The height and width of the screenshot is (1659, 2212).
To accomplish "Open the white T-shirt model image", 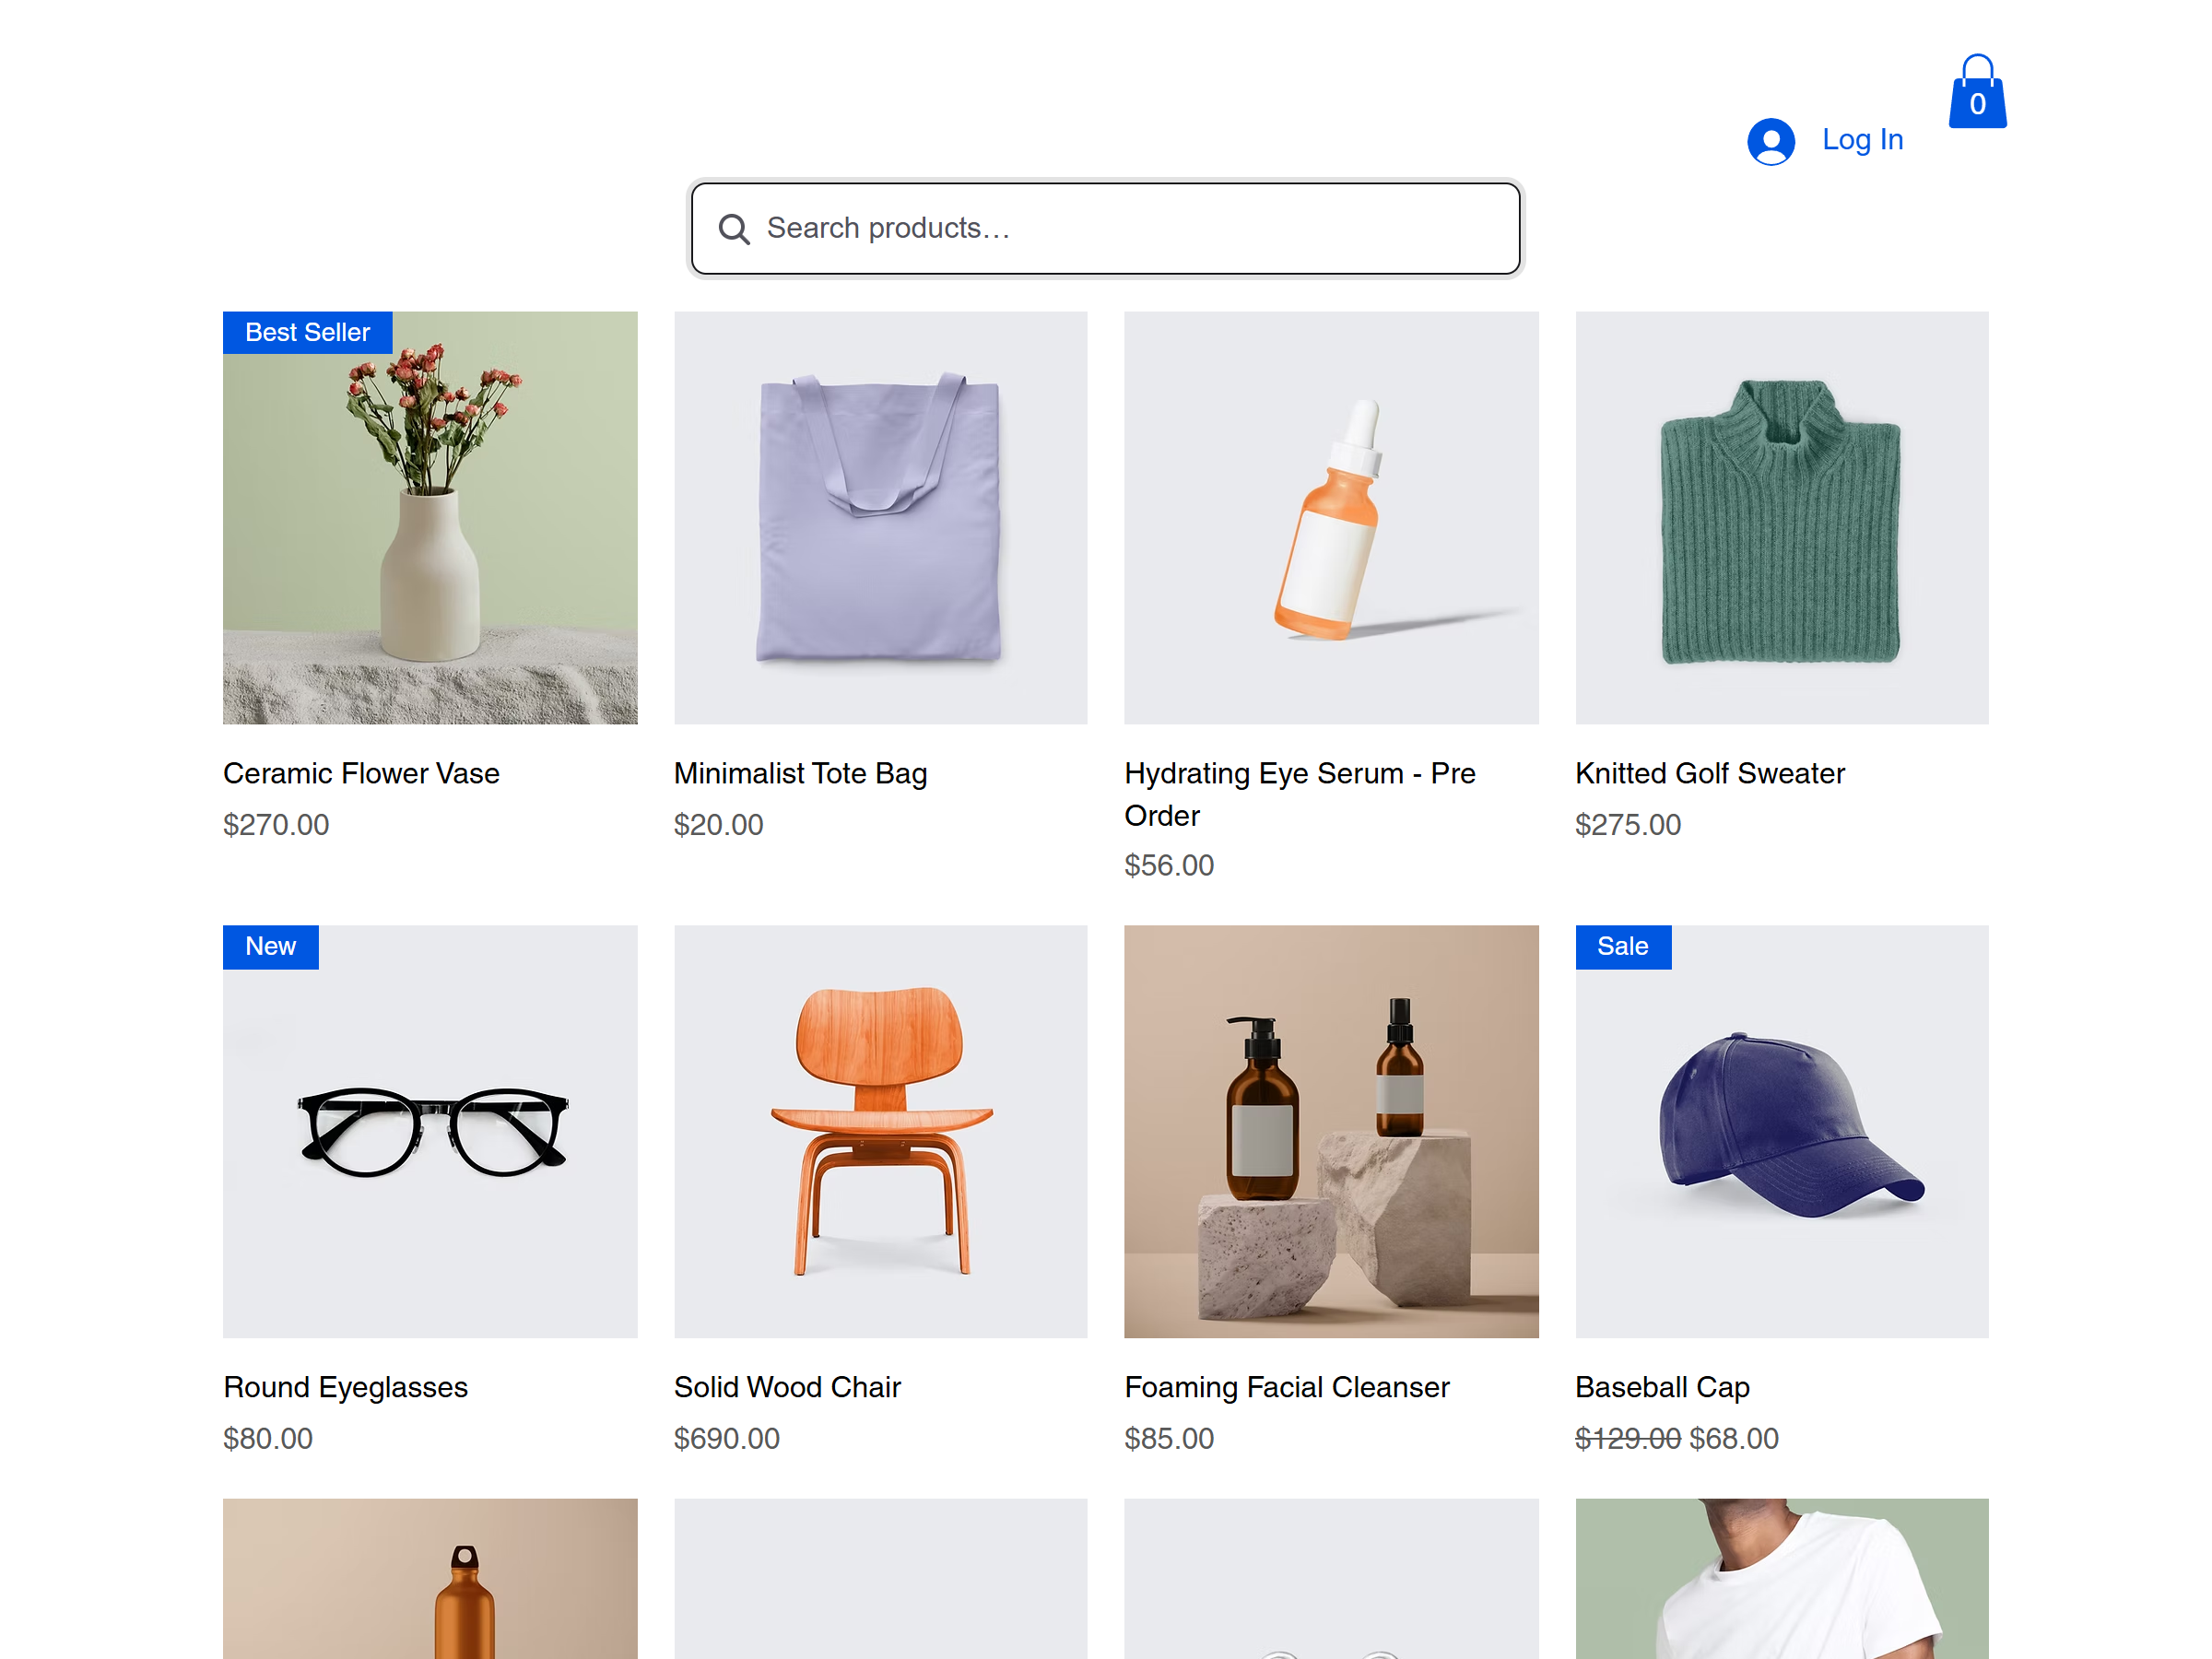I will point(1782,1579).
